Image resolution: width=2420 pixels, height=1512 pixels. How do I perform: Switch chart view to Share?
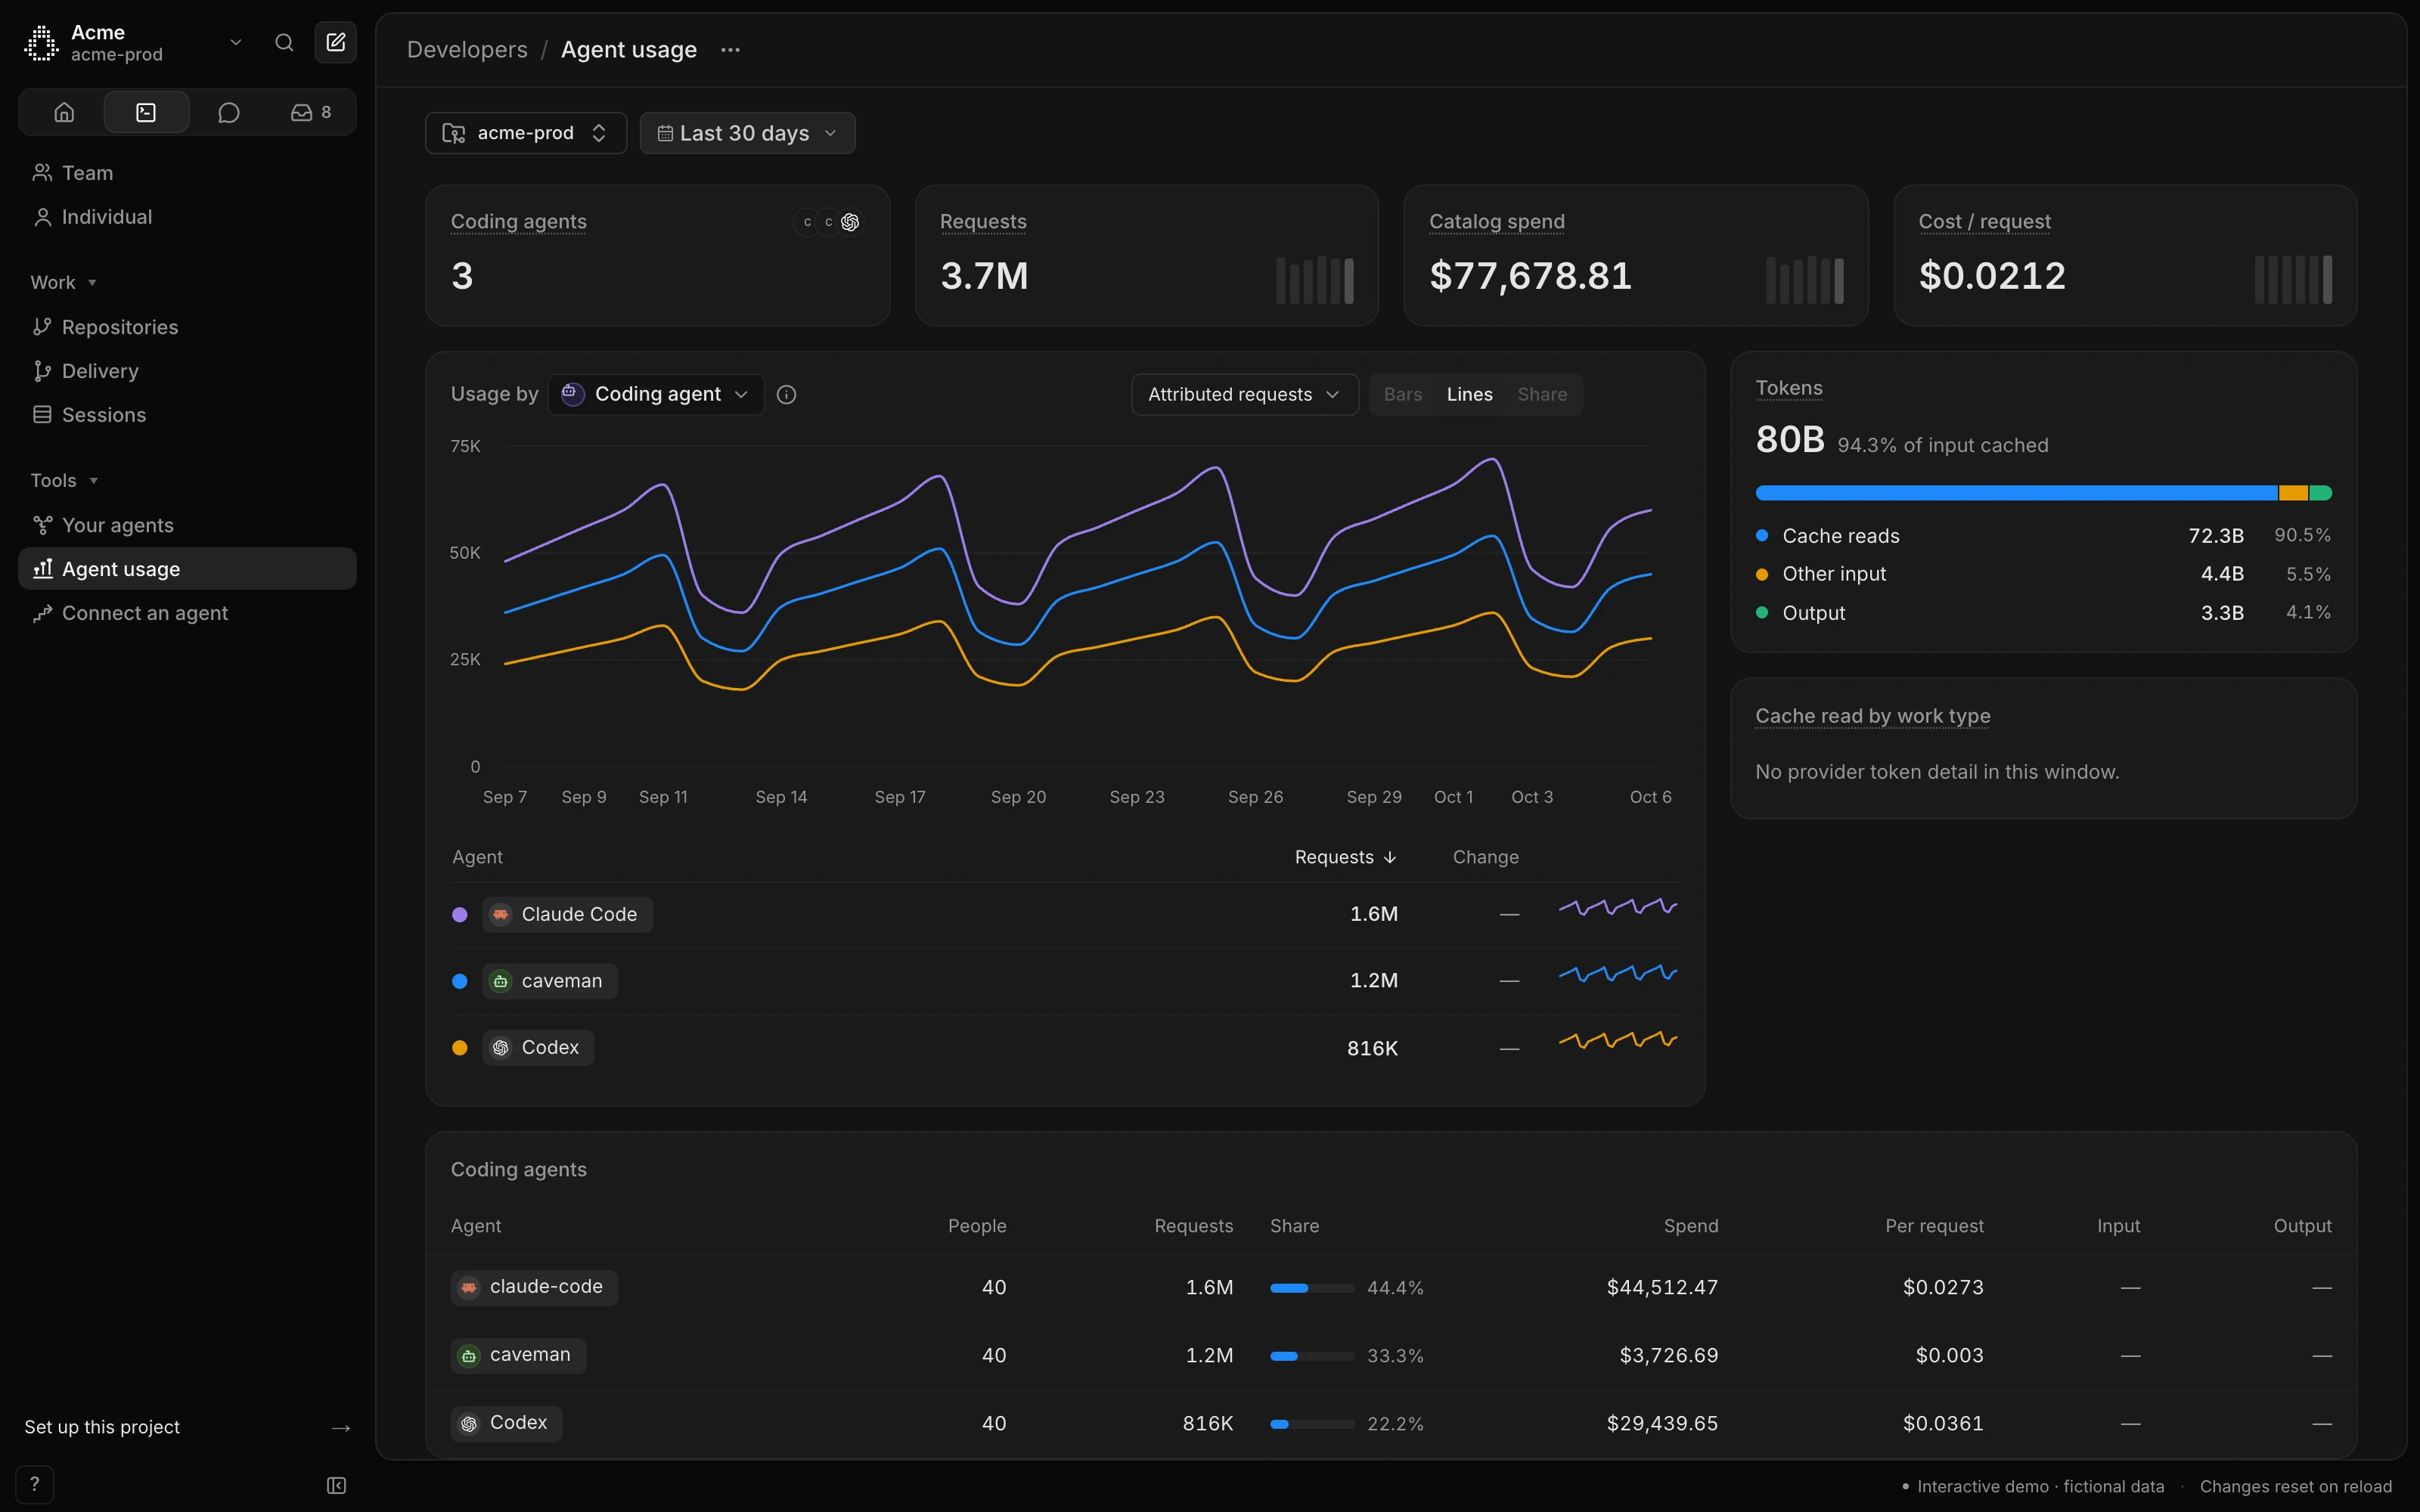1542,394
